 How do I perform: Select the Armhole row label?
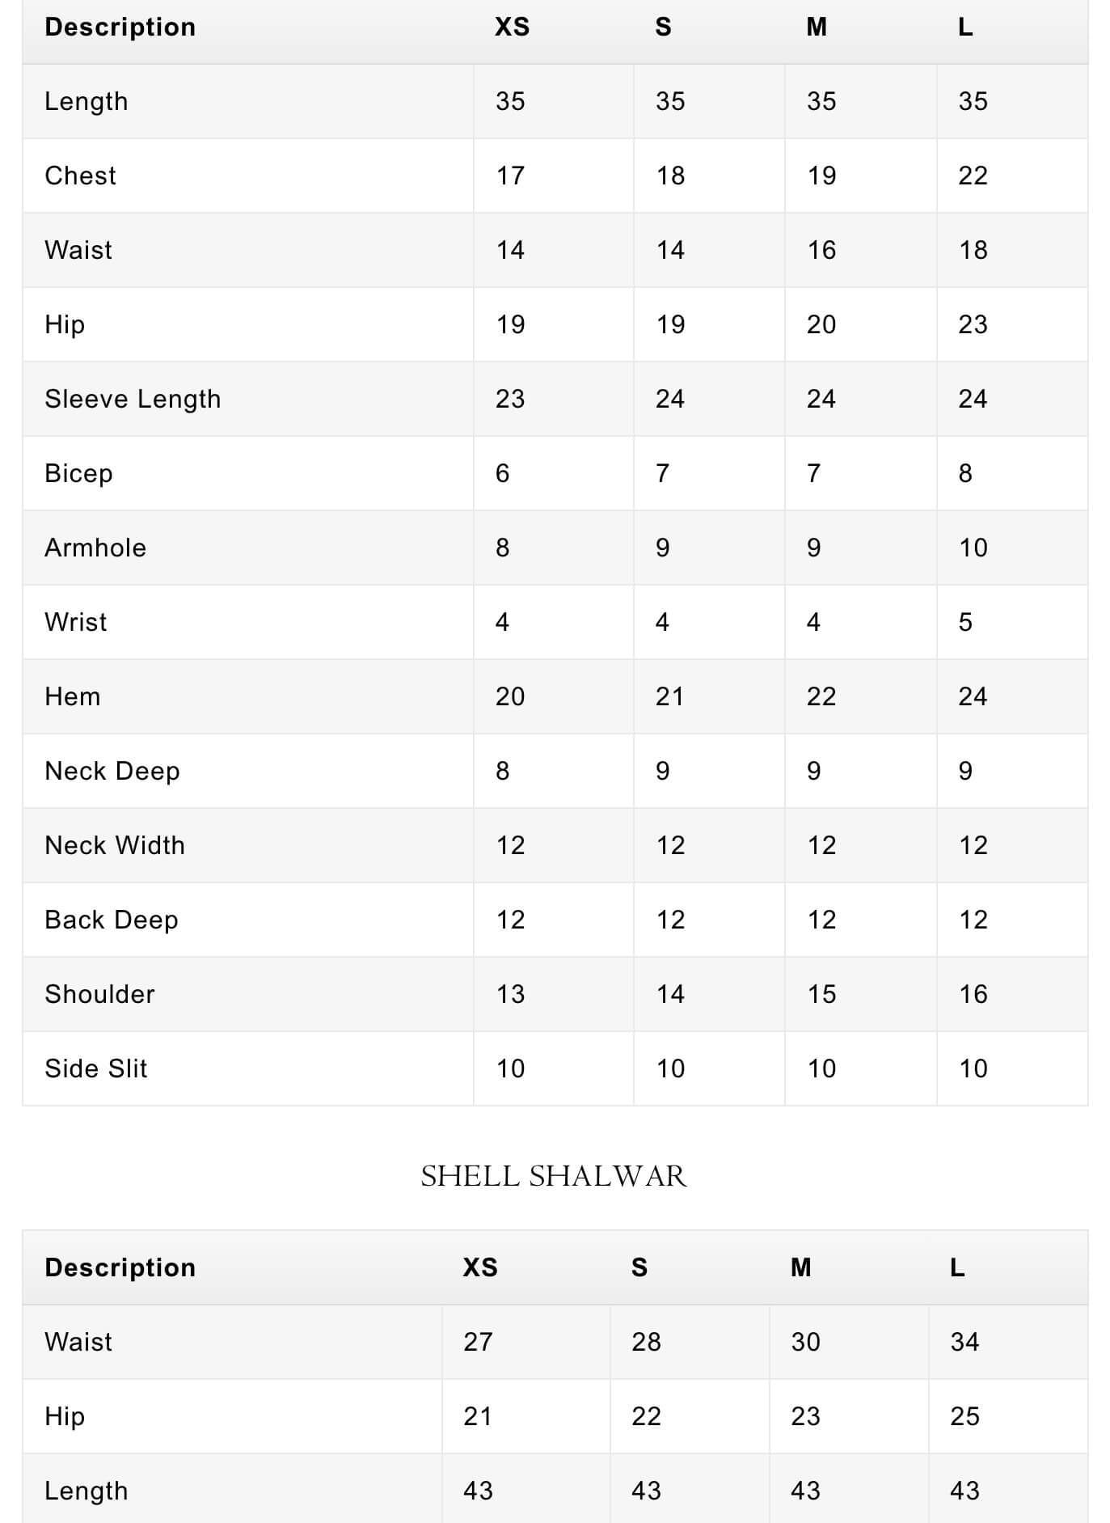click(95, 548)
